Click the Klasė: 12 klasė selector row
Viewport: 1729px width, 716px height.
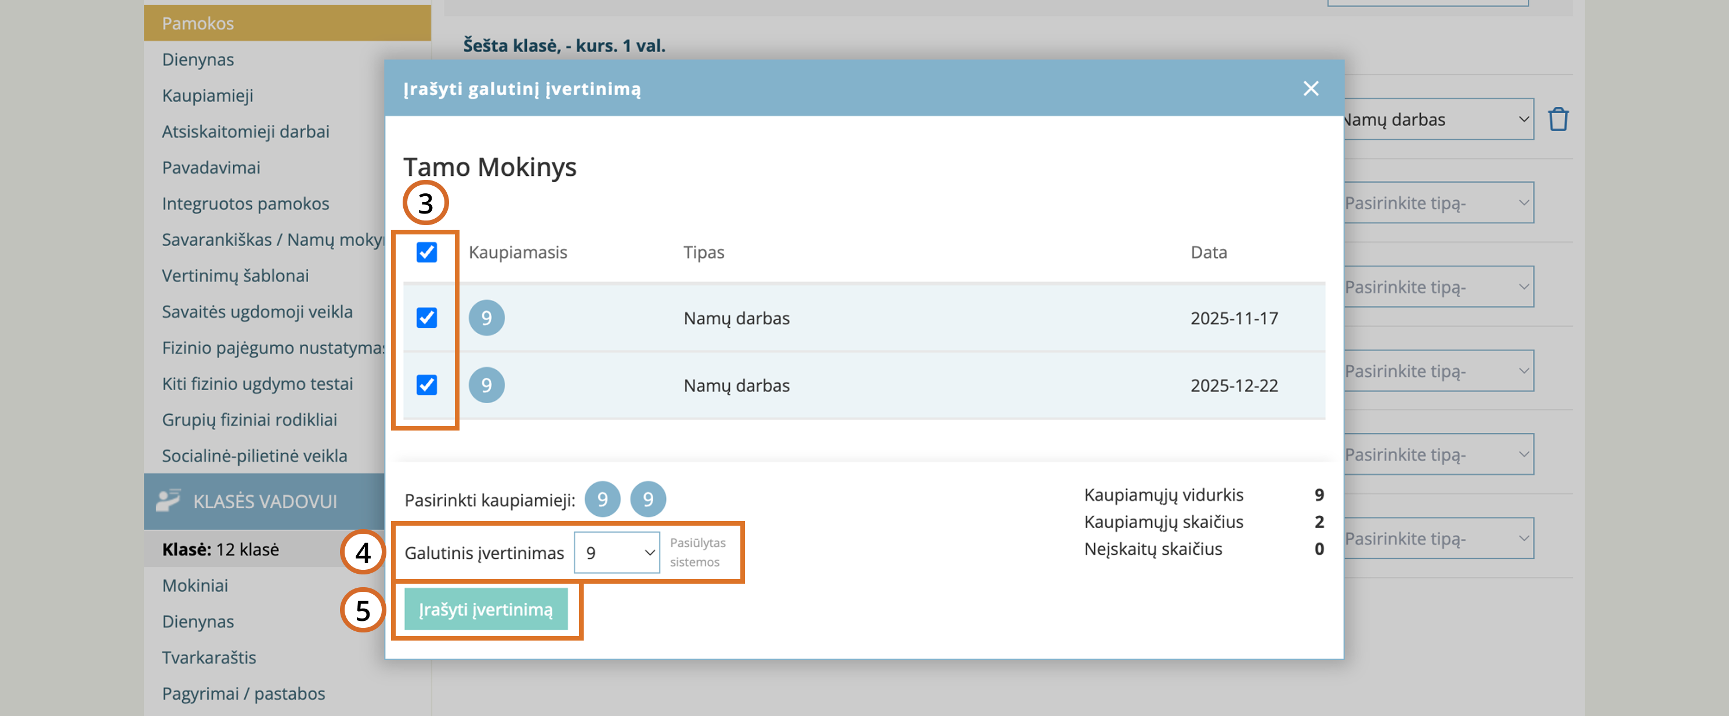220,549
